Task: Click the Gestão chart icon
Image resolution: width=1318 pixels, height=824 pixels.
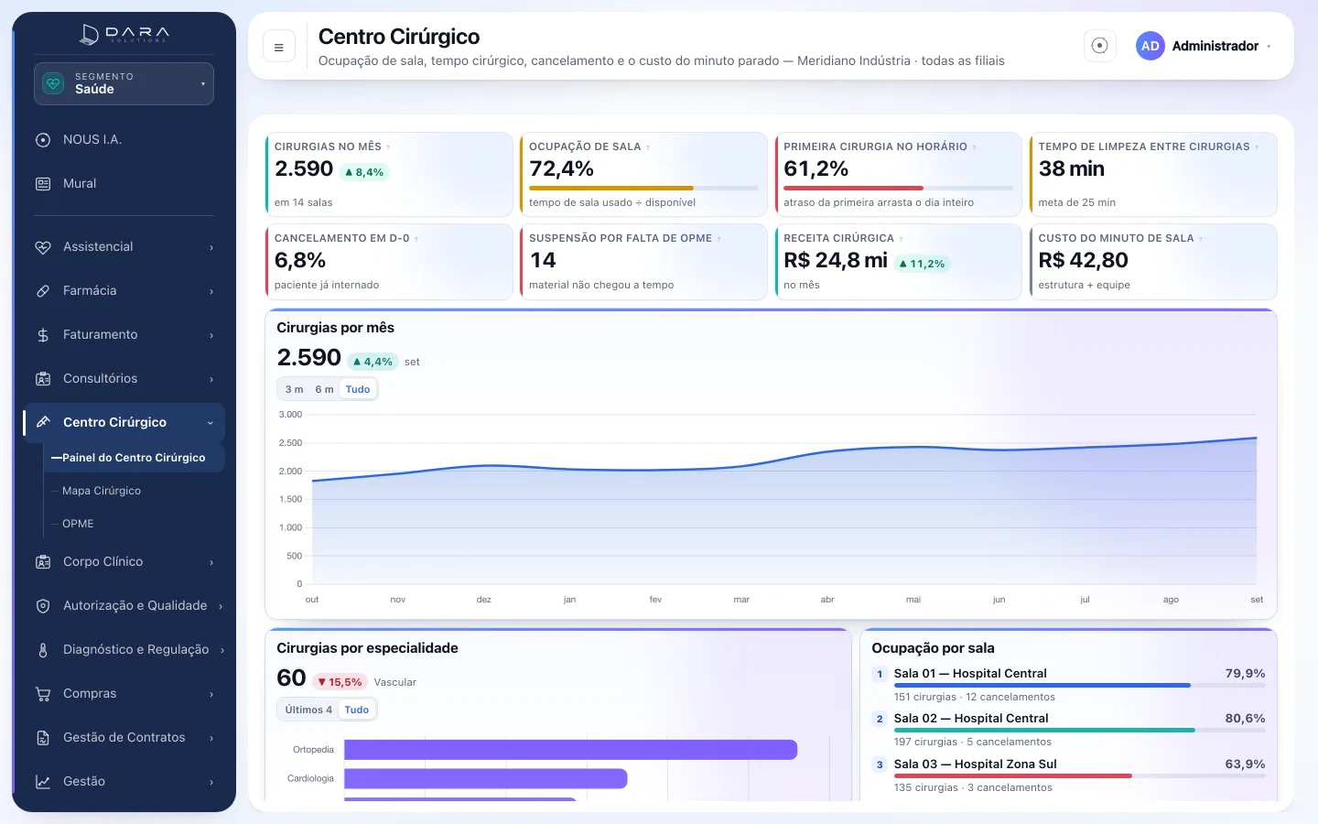Action: click(43, 782)
